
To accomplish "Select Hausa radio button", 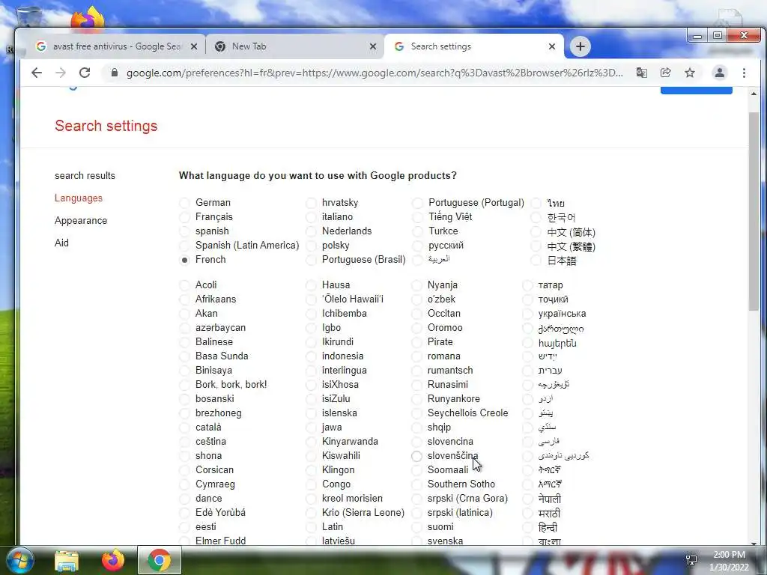I will pos(311,285).
